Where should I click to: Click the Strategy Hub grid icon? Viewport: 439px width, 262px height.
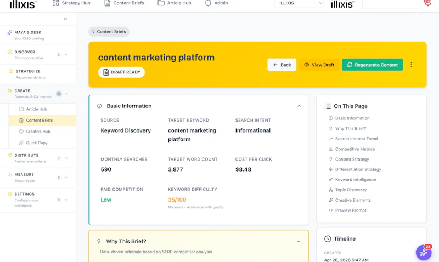56,3
